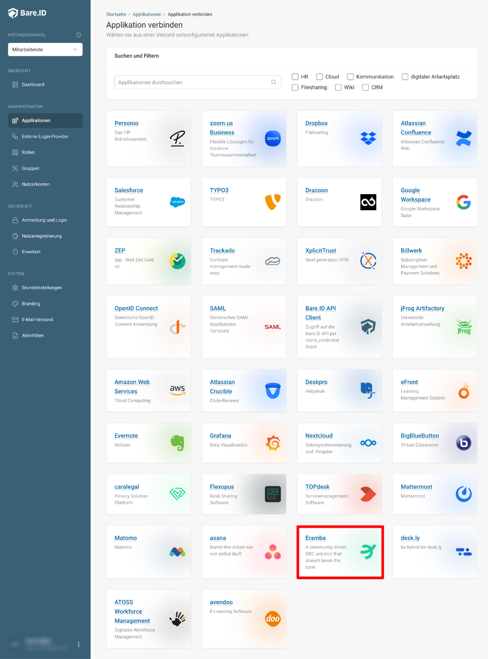
Task: Open the caralegal application link
Action: (x=127, y=487)
